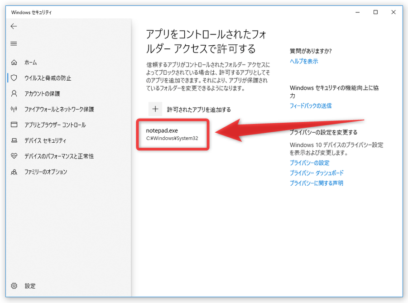Click the shield icon for virus protection
The width and height of the screenshot is (408, 303).
tap(14, 78)
